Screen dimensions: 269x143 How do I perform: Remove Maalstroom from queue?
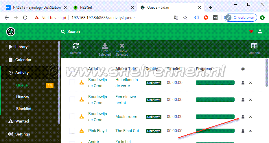[x=250, y=117]
